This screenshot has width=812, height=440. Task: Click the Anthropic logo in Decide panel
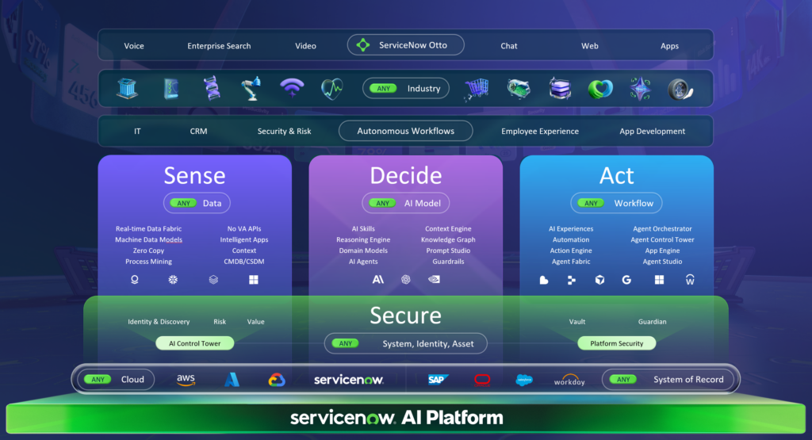(378, 280)
